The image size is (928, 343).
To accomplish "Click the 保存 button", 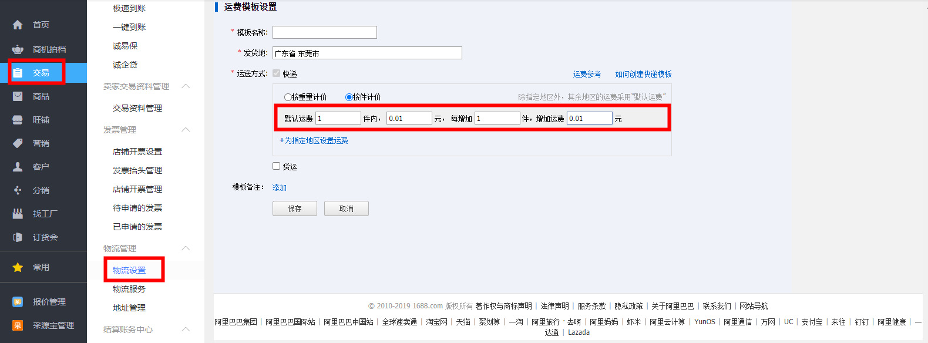I will 294,209.
